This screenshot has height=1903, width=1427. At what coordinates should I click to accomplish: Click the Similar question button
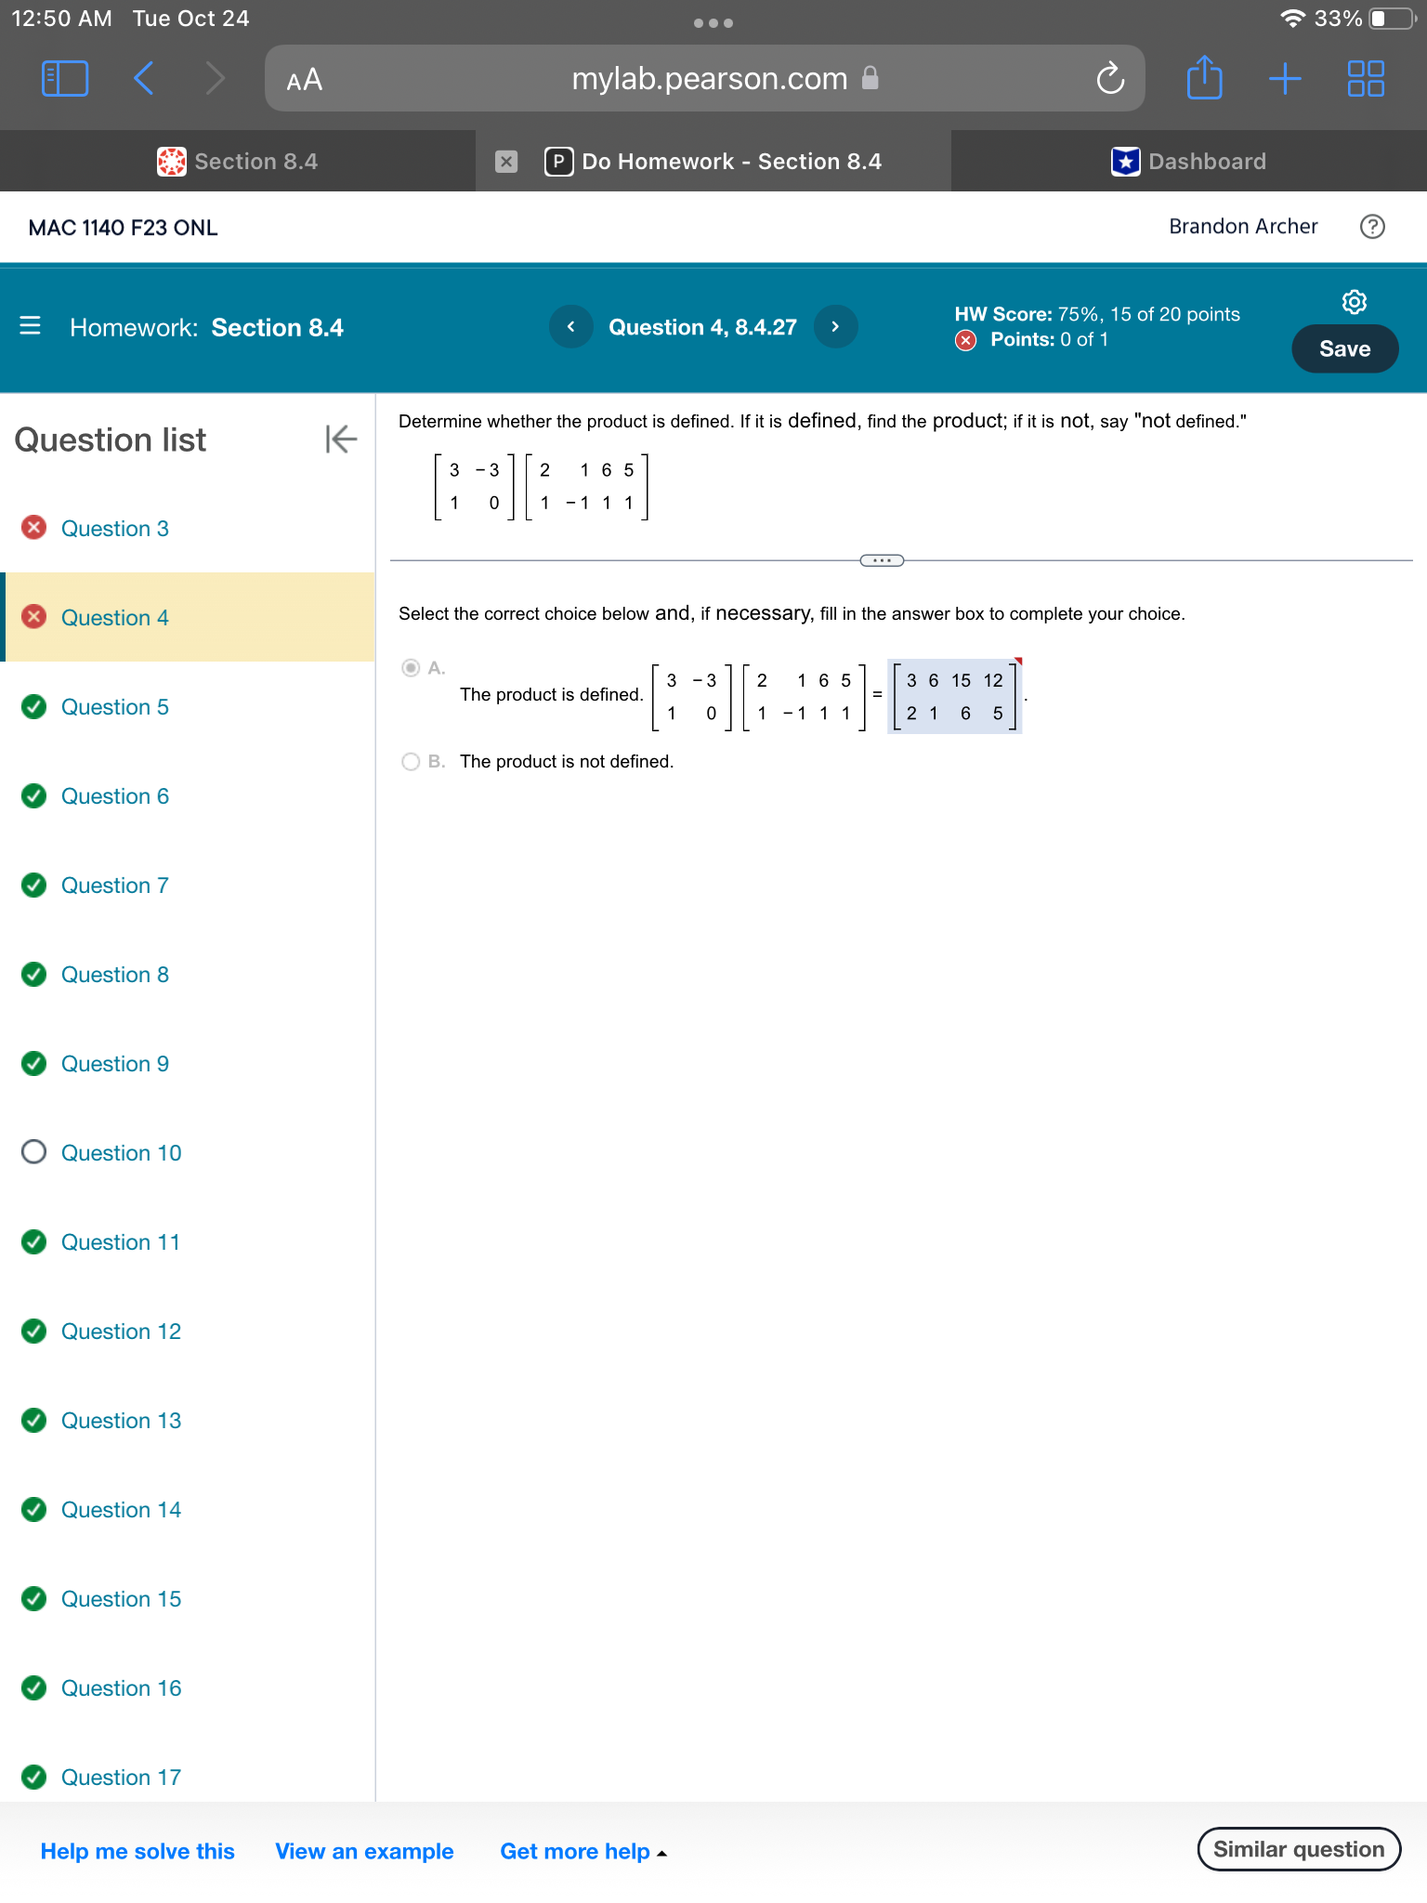coord(1299,1849)
